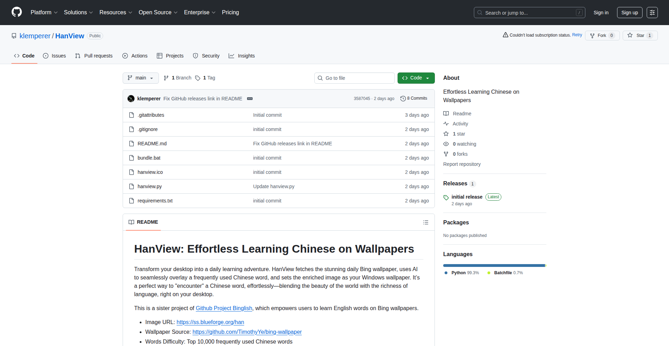The width and height of the screenshot is (669, 346).
Task: Expand the Solutions menu
Action: 78,13
